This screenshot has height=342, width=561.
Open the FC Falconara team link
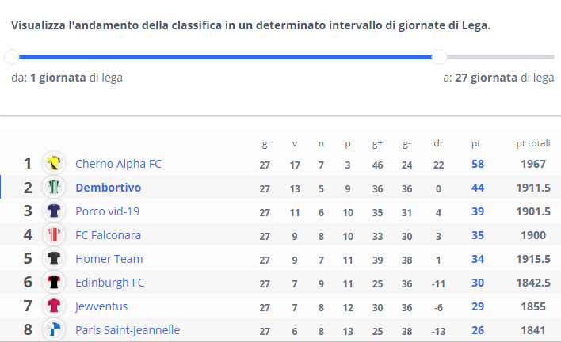[109, 235]
